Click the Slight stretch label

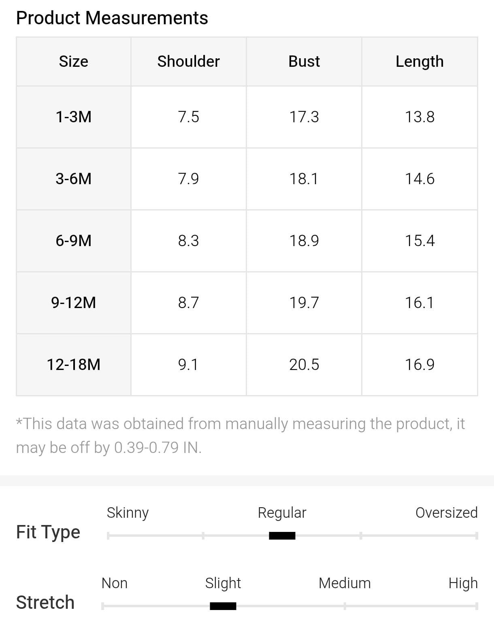pyautogui.click(x=223, y=583)
